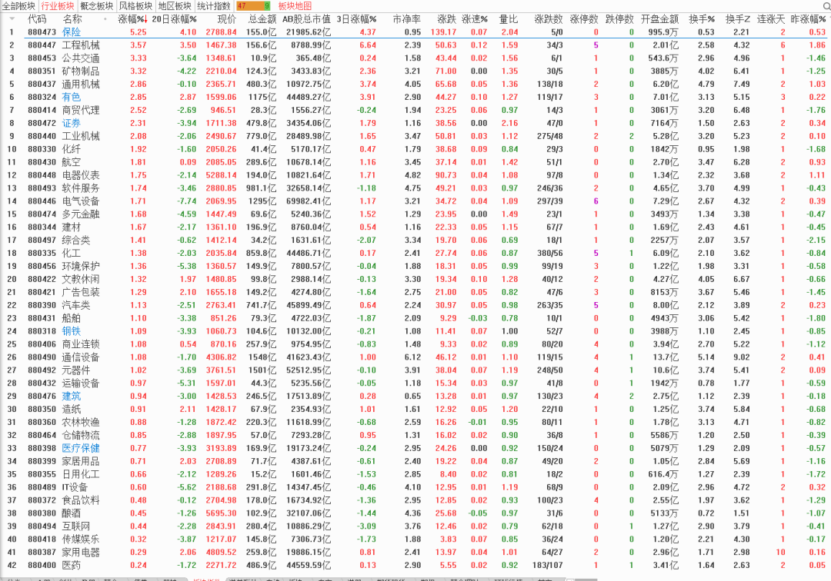Open the 板块地图 link
831x581 pixels.
pyautogui.click(x=295, y=6)
